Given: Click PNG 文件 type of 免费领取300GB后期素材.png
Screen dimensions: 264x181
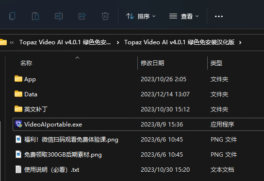Looking at the screenshot, I should click(224, 155).
